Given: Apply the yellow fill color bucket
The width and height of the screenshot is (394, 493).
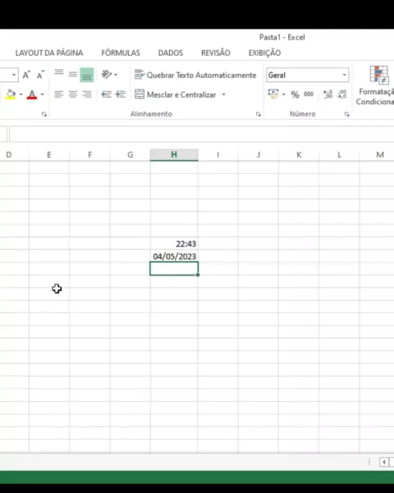Looking at the screenshot, I should coord(11,94).
